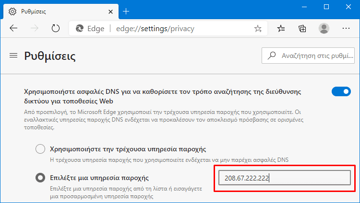360x203 pixels.
Task: Click the search magnifier in settings
Action: [272, 56]
